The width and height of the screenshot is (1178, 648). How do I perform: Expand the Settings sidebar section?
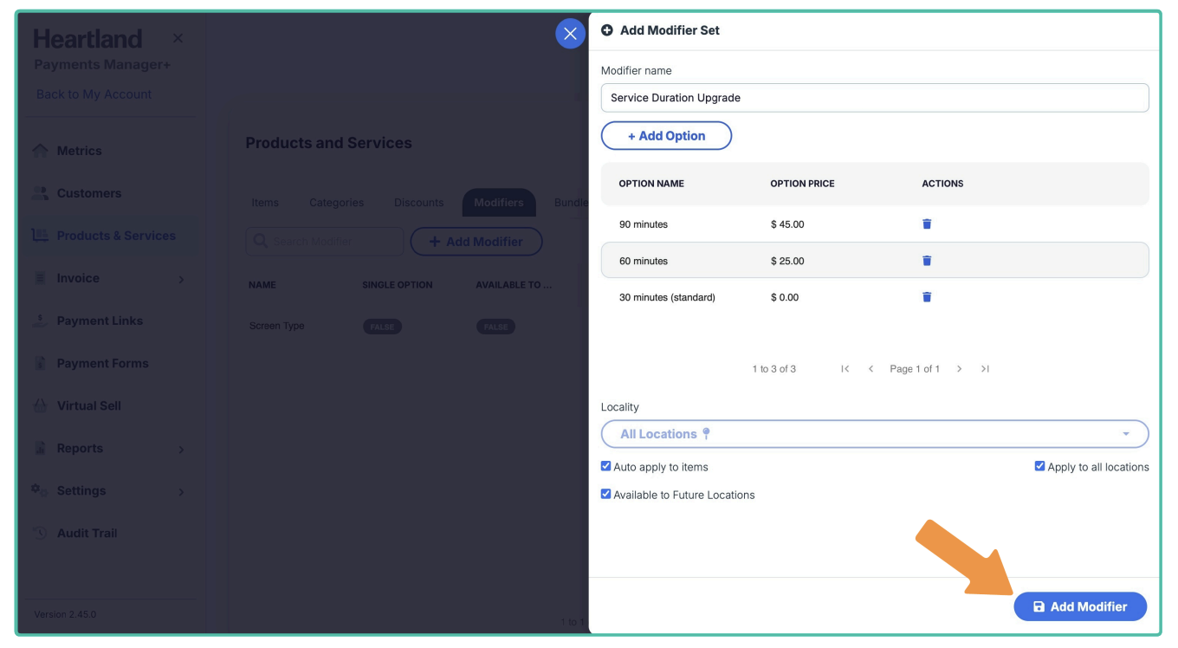click(x=181, y=491)
